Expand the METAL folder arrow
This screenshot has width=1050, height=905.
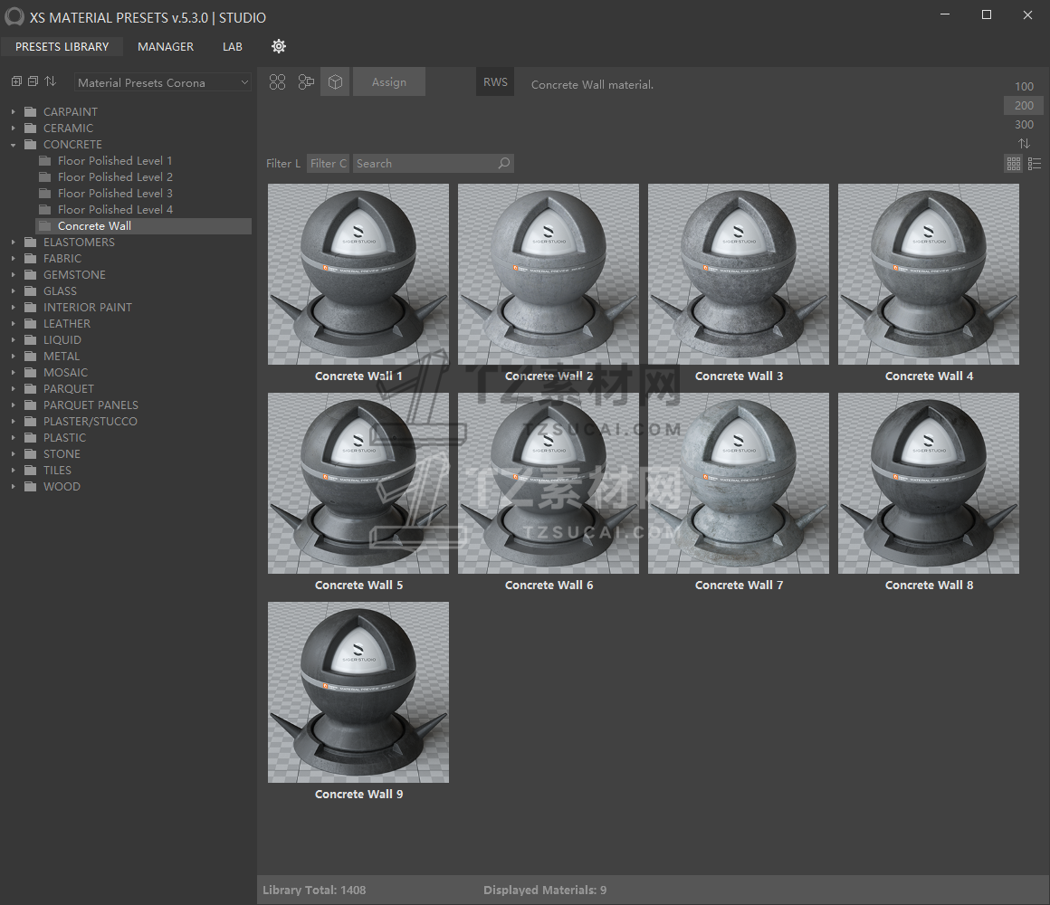pyautogui.click(x=14, y=357)
